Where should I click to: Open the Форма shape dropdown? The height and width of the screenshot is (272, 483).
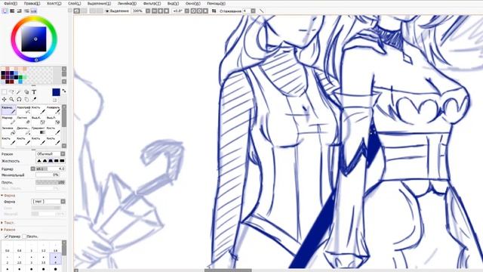click(x=49, y=202)
